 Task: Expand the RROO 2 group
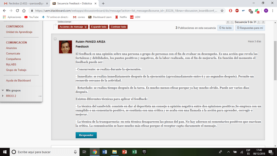click(3, 96)
